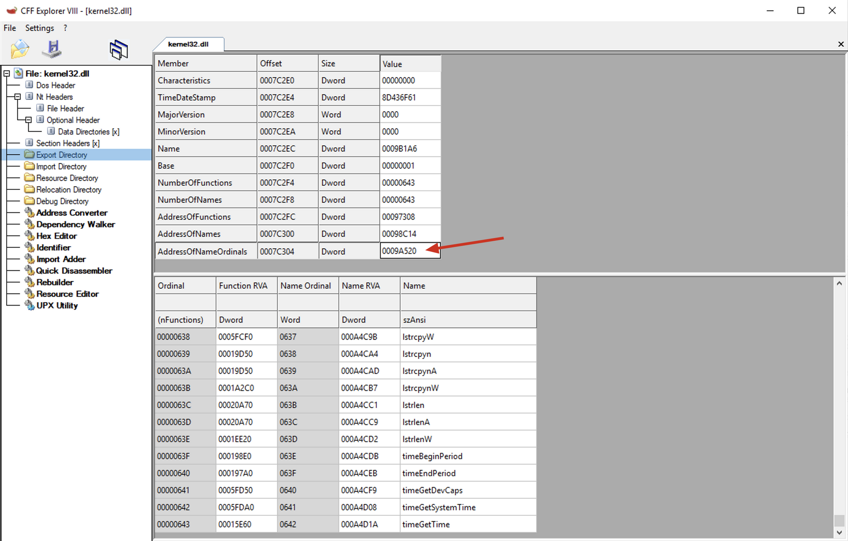Click the Open file toolbar icon

(x=20, y=49)
